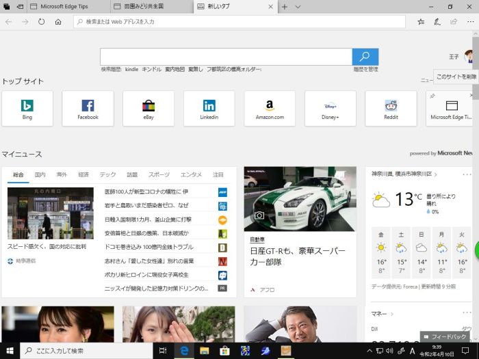This screenshot has width=479, height=359.
Task: Select the 経済 news category tab
Action: point(83,175)
